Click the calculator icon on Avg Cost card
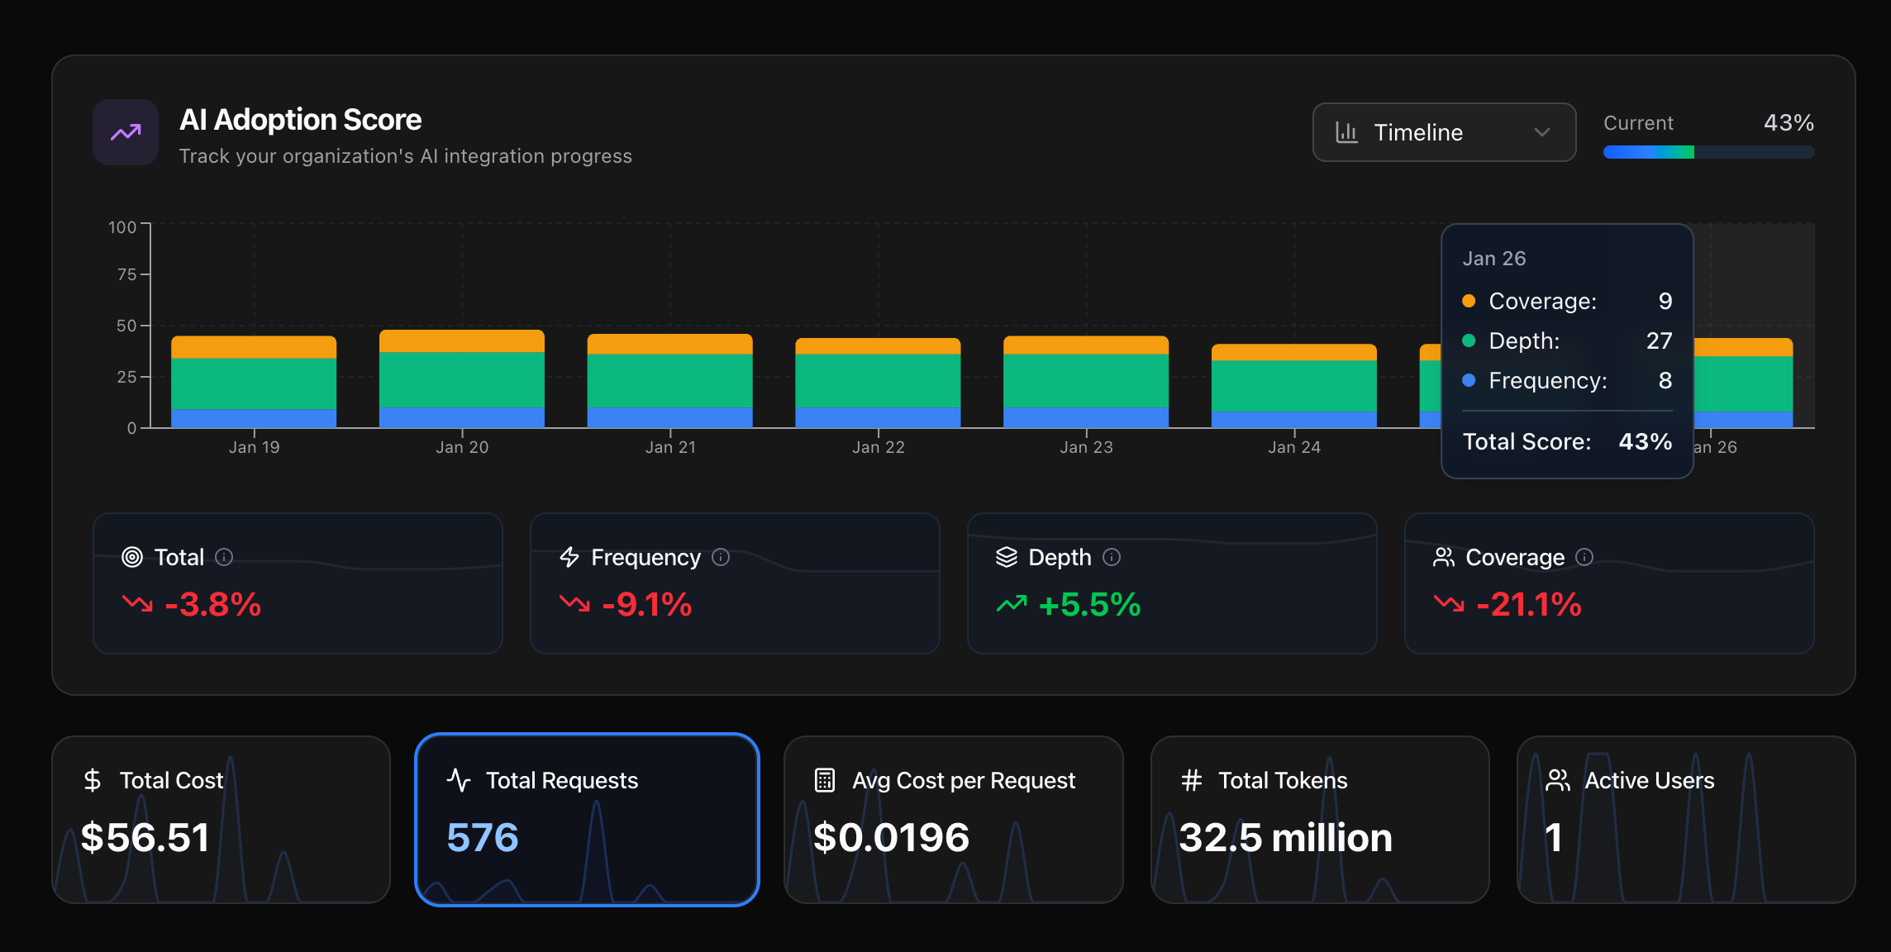1891x952 pixels. (x=825, y=780)
